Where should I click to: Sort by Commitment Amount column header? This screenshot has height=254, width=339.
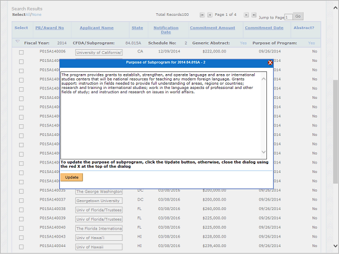click(212, 28)
